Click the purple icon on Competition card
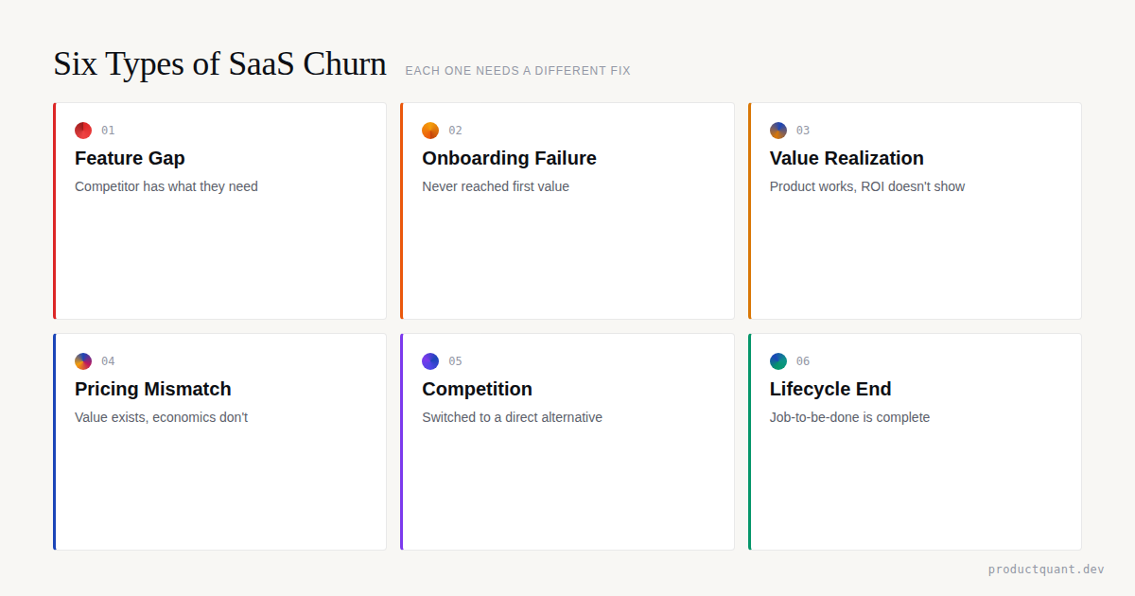 click(x=430, y=361)
